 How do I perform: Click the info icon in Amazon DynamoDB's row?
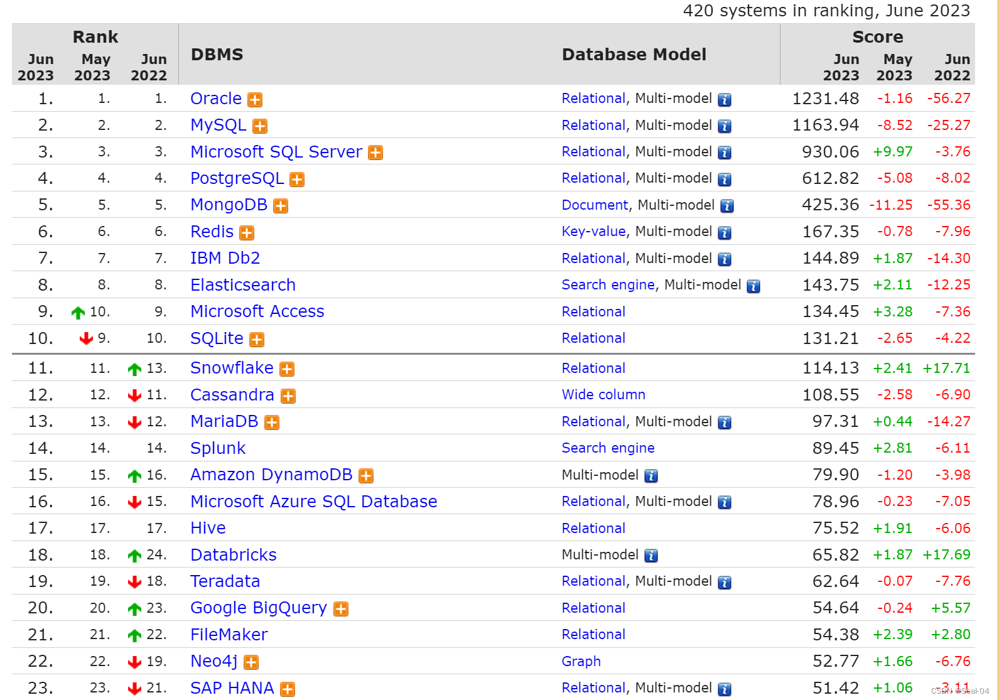click(651, 476)
